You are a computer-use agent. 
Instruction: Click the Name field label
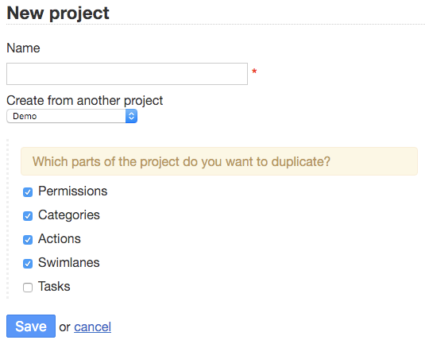(x=23, y=48)
